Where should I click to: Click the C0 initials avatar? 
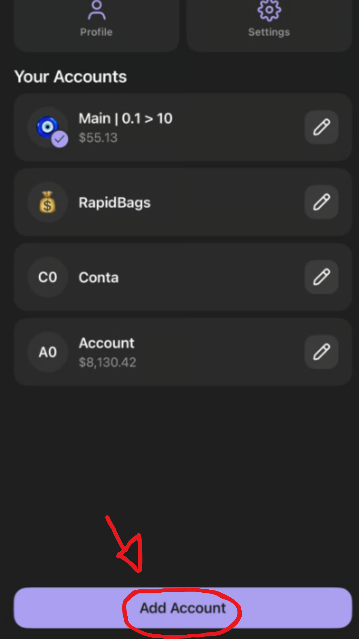48,277
